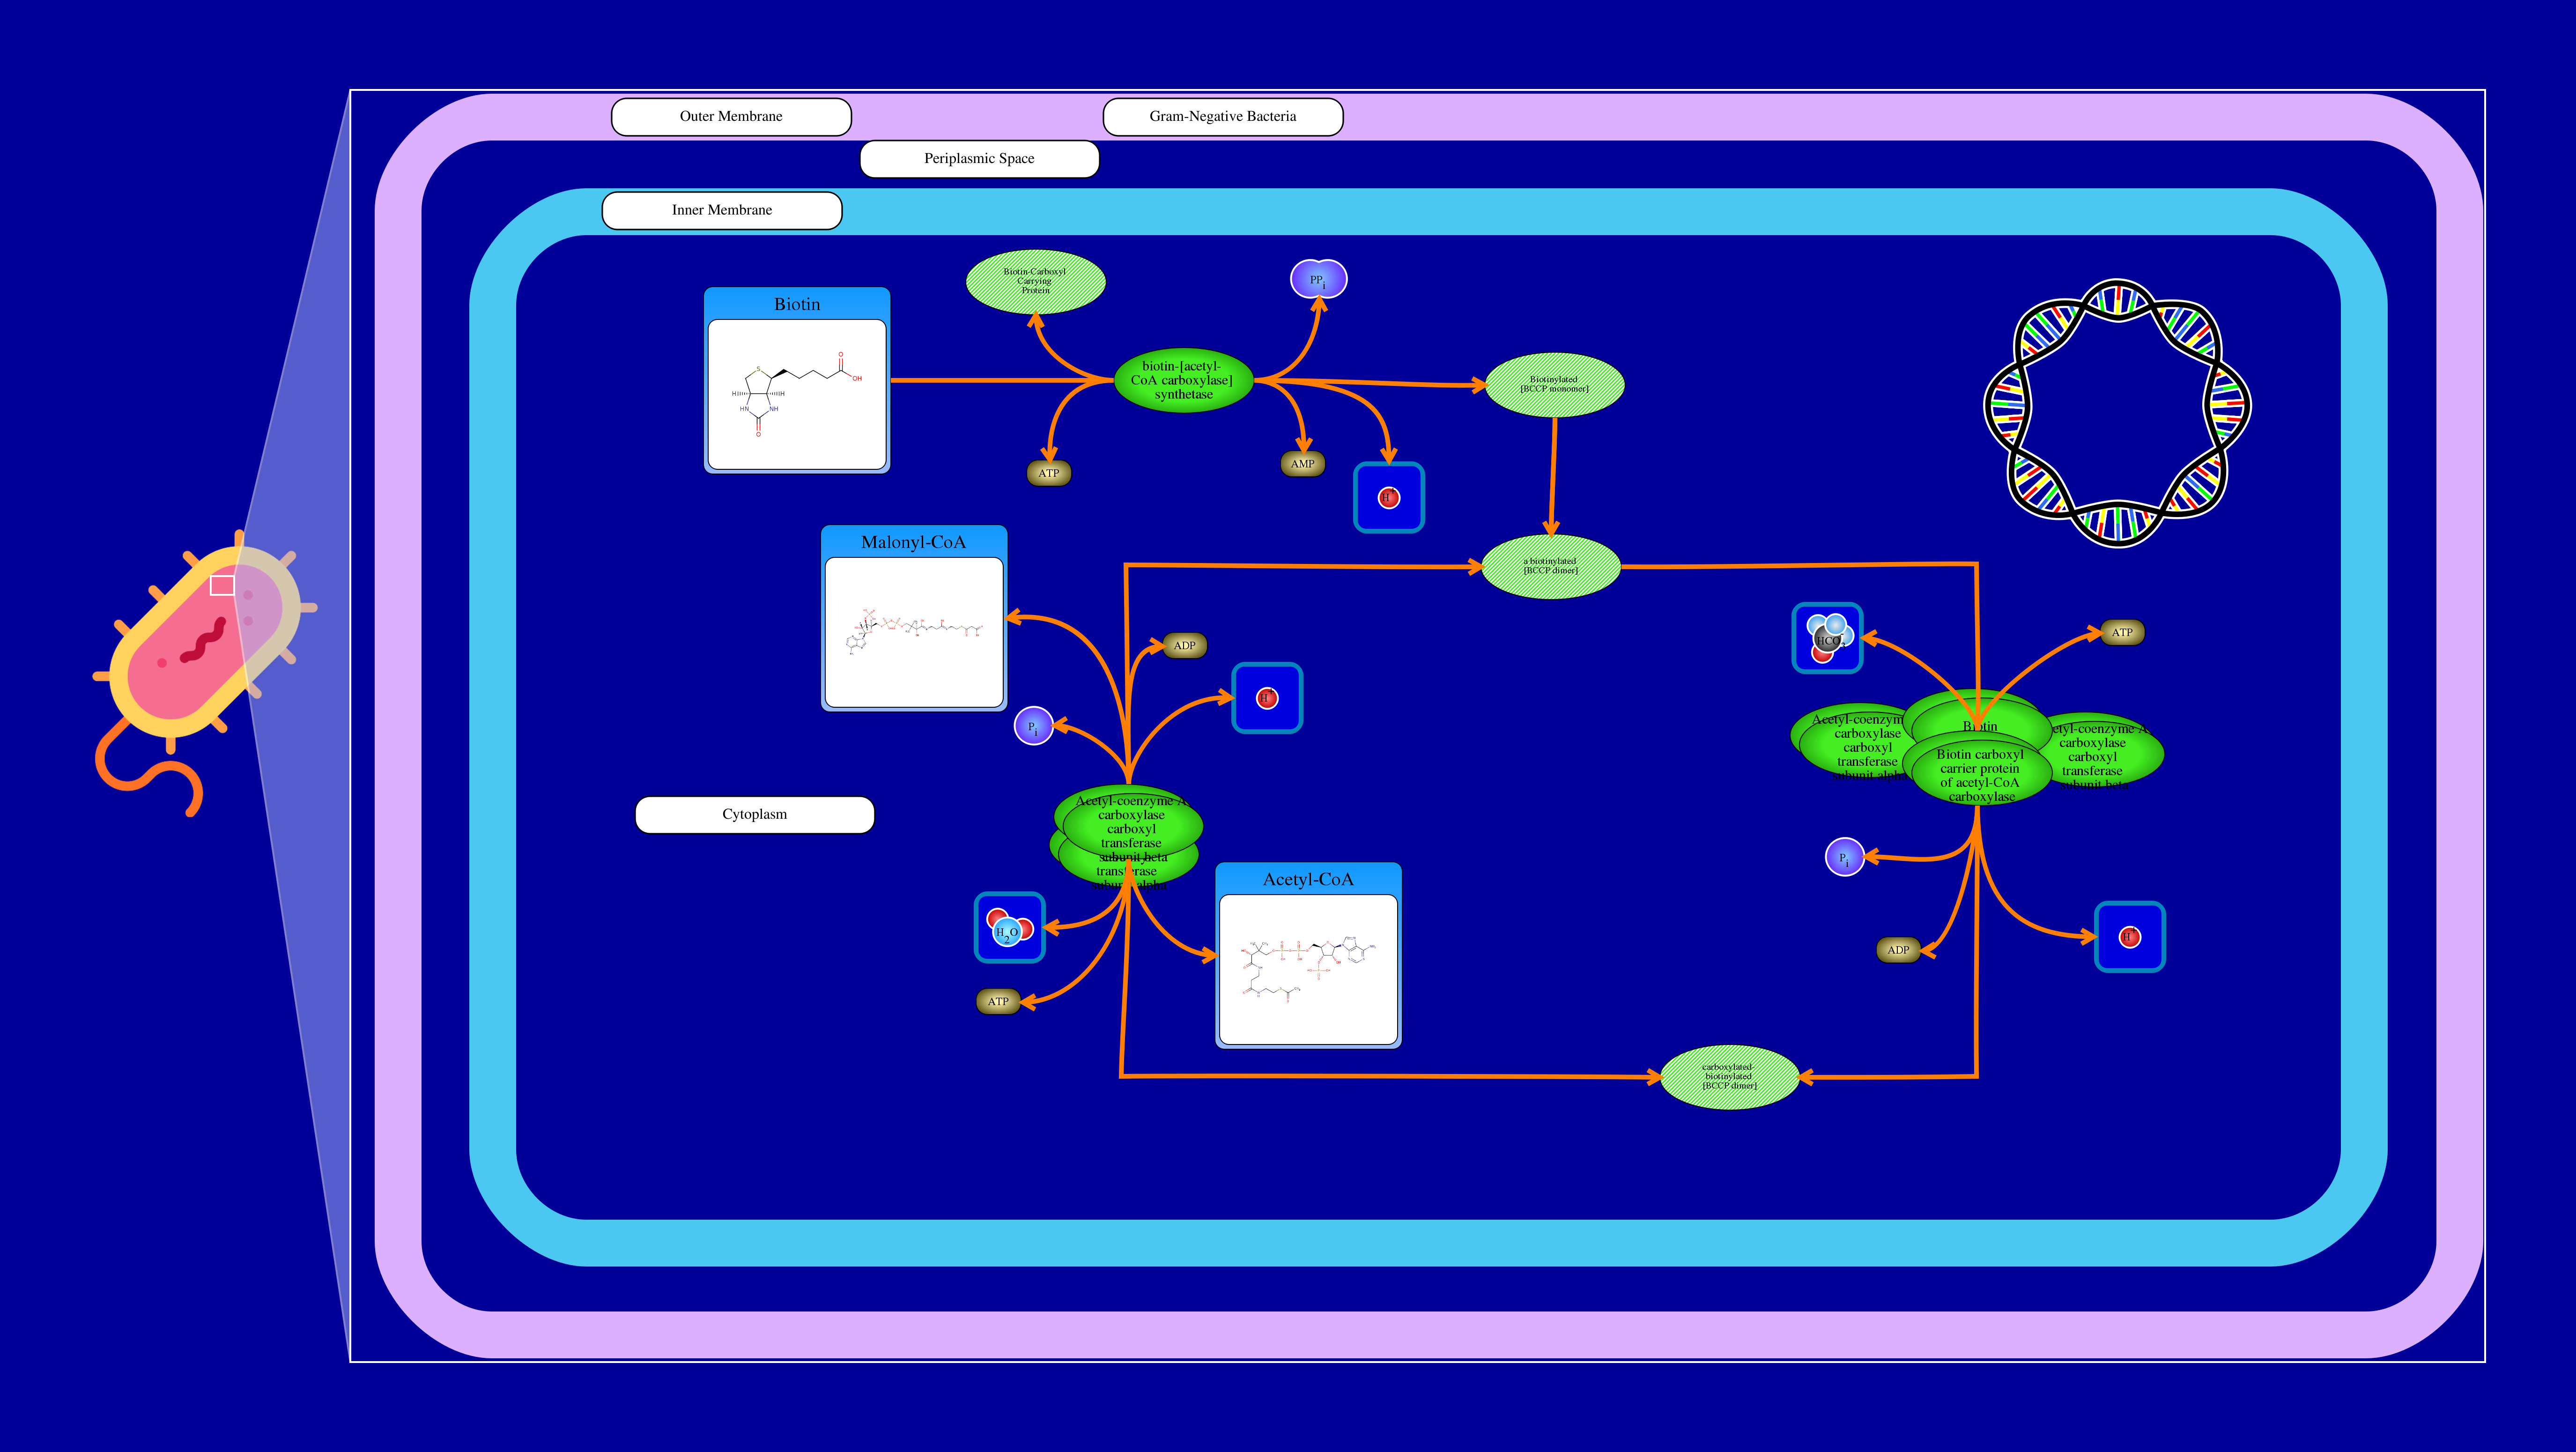Click the PPi pyrophosphate bubble

pyautogui.click(x=1318, y=279)
